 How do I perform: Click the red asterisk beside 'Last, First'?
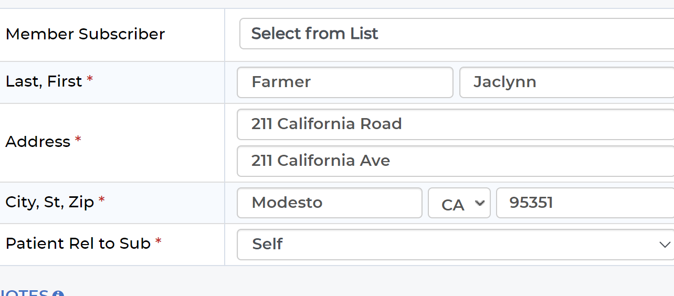click(x=90, y=79)
